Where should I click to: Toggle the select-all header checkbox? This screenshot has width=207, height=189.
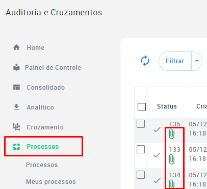click(142, 107)
